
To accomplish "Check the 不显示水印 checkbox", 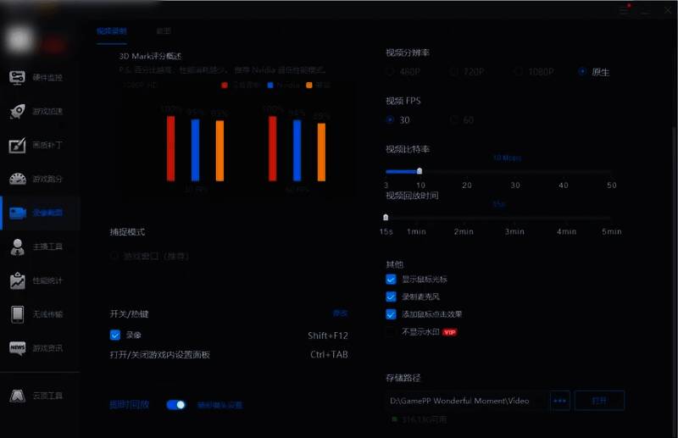I will click(391, 332).
